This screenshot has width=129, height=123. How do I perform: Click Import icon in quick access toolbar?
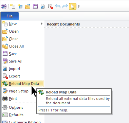42,6
